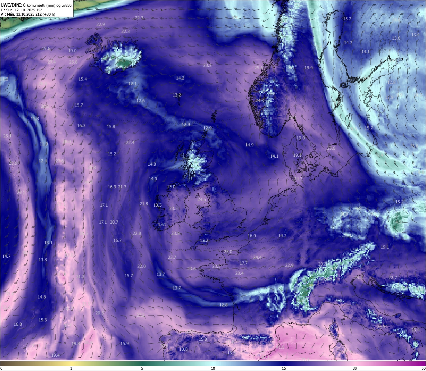Click the 14.9 value in the North Sea

point(249,145)
